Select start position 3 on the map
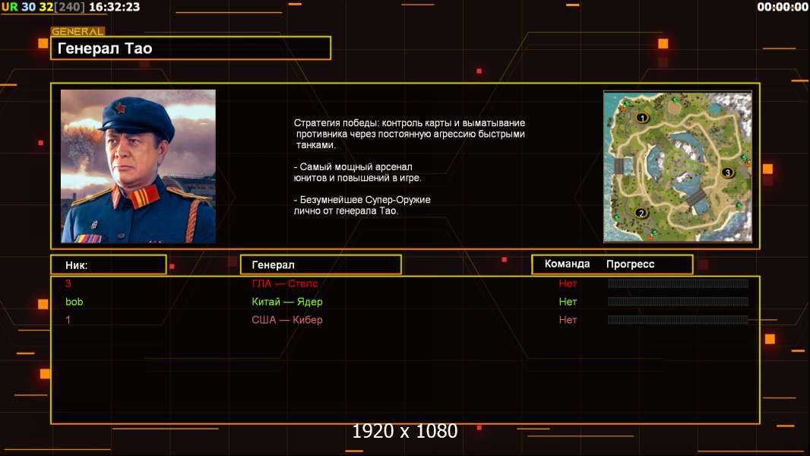 727,173
